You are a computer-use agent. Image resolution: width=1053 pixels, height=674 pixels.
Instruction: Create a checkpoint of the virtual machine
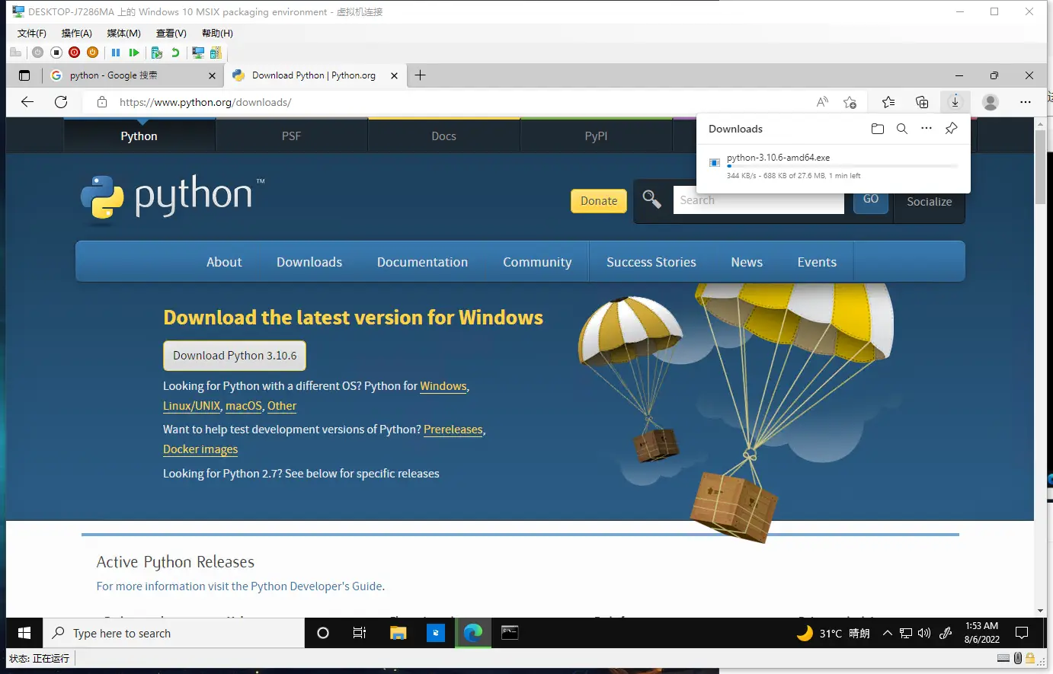click(157, 52)
